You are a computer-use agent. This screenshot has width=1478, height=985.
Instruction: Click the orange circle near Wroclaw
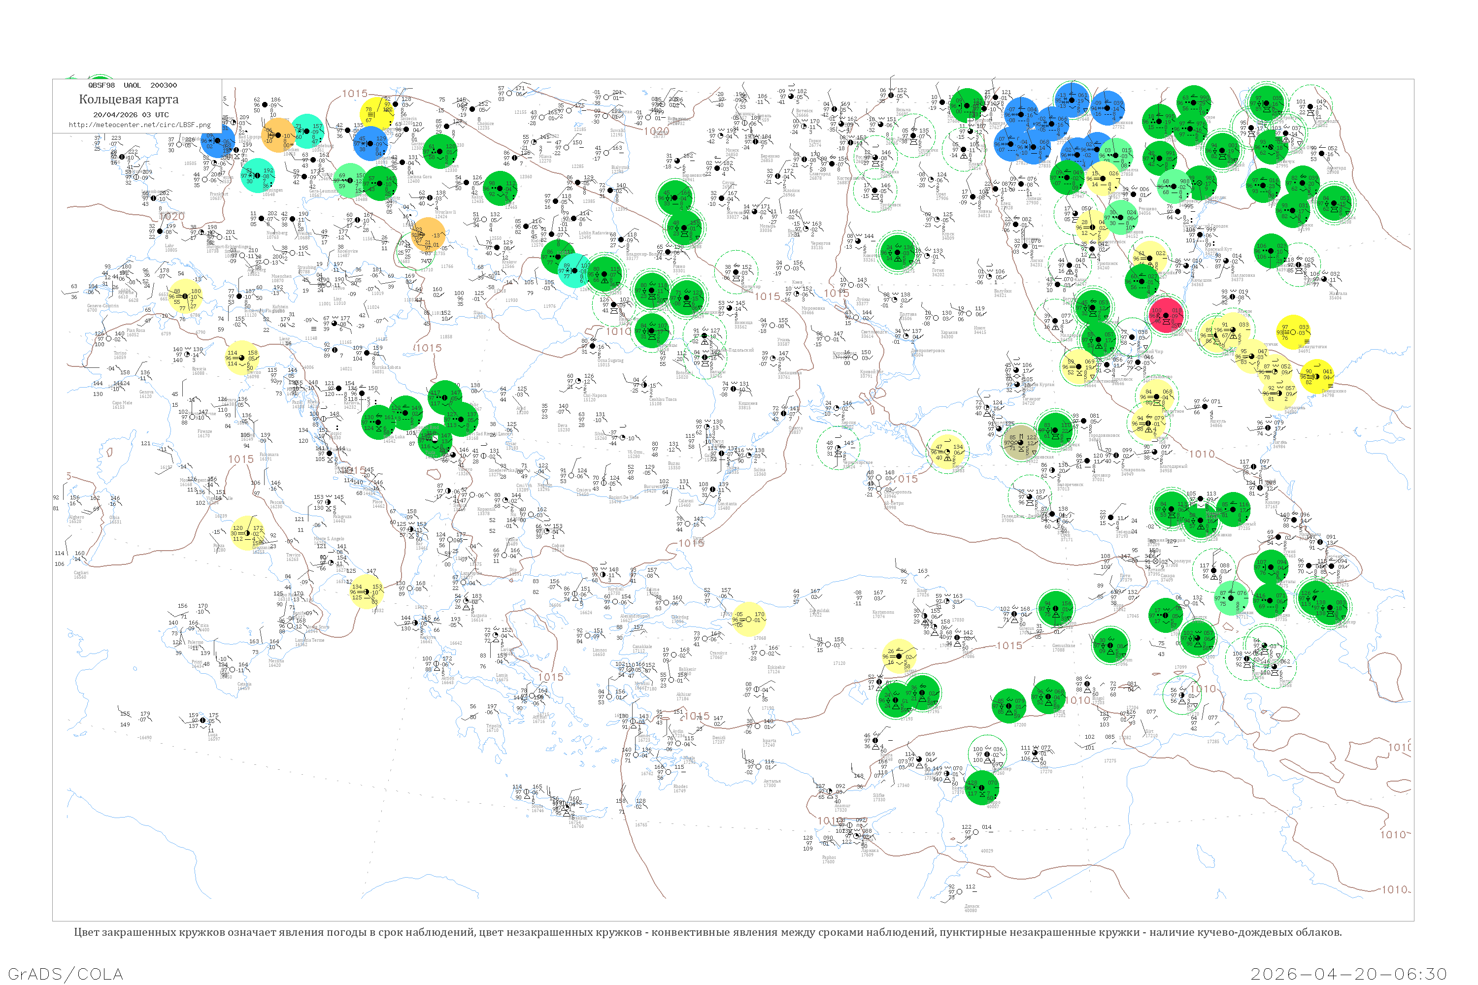pyautogui.click(x=428, y=235)
